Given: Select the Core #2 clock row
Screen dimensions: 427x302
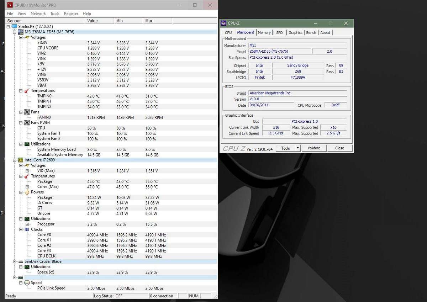Looking at the screenshot, I should 111,245.
